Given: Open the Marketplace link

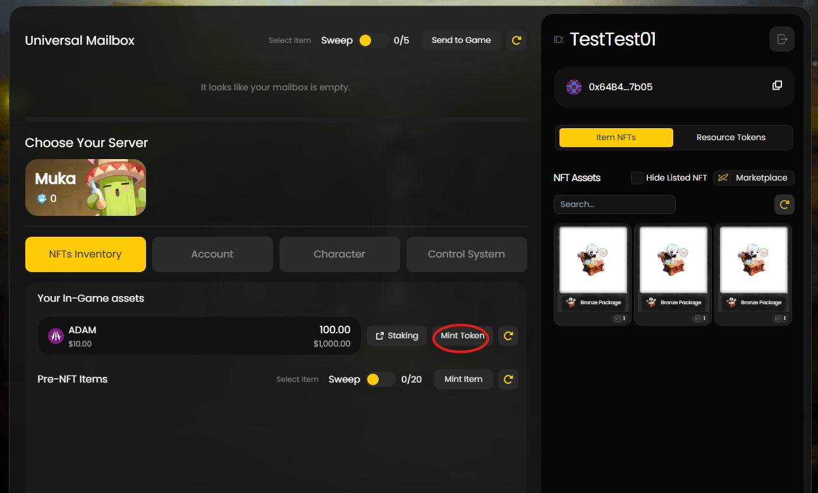Looking at the screenshot, I should pos(754,178).
